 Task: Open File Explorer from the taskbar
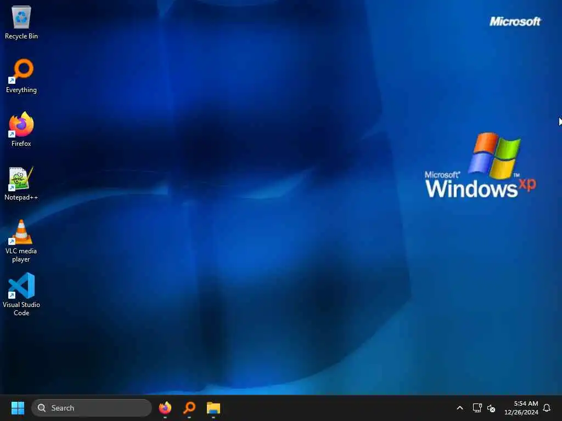[x=213, y=408]
